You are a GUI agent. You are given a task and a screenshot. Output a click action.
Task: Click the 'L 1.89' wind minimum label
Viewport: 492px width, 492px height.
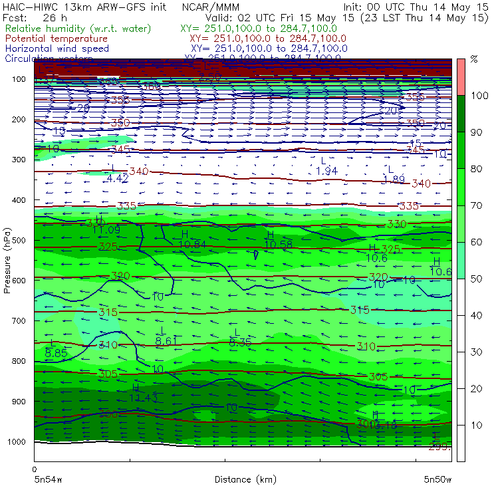(394, 175)
